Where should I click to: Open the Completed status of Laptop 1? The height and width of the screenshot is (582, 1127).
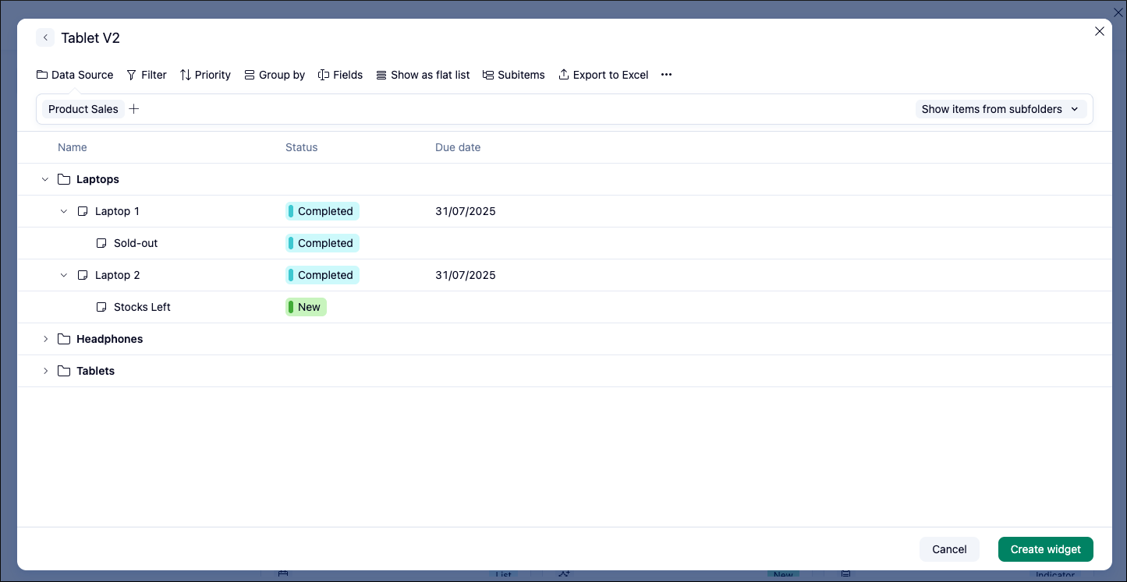point(322,211)
